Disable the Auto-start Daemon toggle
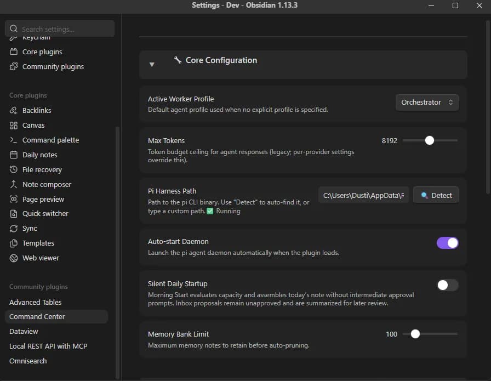The image size is (491, 381). [x=448, y=243]
